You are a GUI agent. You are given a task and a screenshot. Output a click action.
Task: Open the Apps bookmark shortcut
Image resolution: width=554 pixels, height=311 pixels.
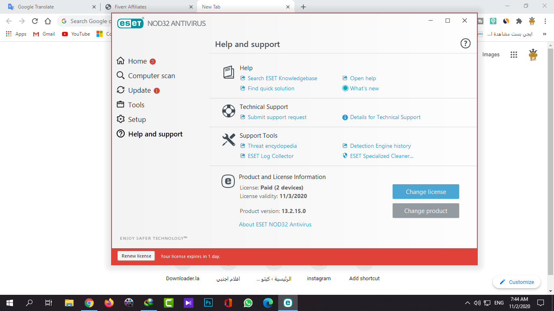pos(16,34)
